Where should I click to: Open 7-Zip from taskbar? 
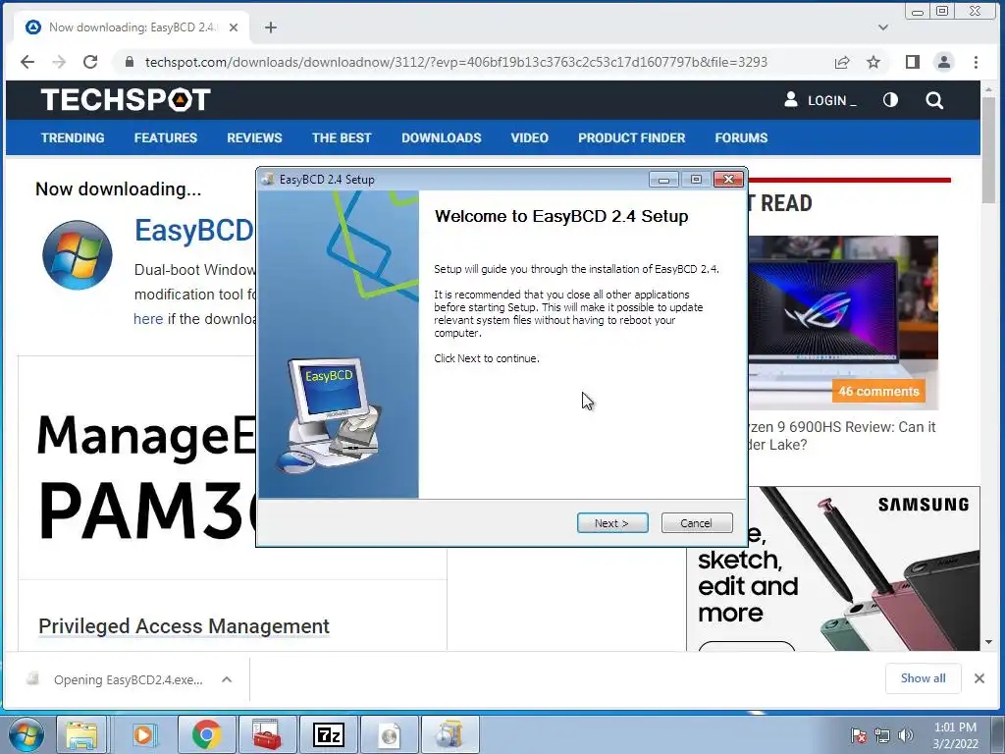point(328,734)
